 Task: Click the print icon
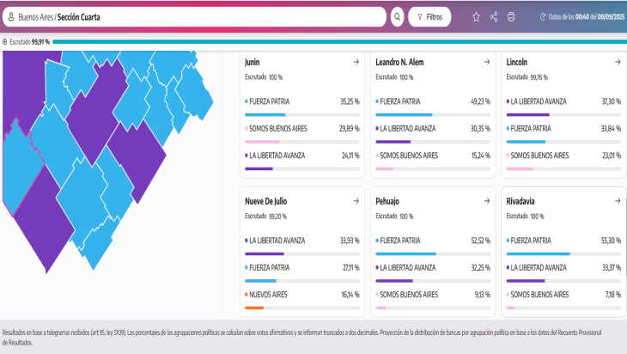coord(511,17)
